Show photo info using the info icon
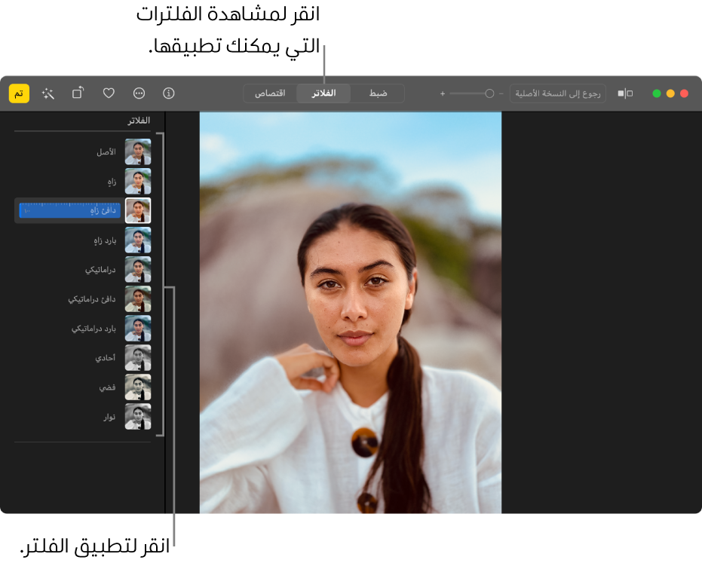Screen dimensions: 702x563 [x=169, y=93]
